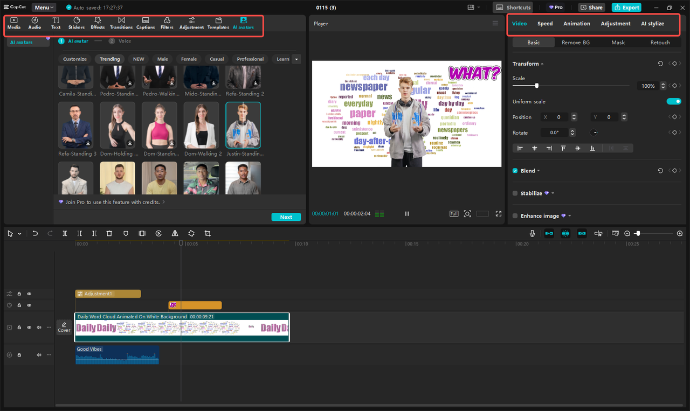Select the Crop tool in the timeline toolbar
Image resolution: width=690 pixels, height=411 pixels.
point(208,233)
